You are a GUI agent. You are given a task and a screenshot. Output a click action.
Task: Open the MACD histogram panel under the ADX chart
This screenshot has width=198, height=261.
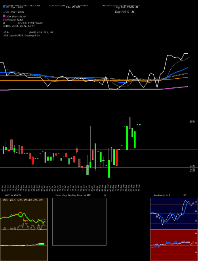(24, 245)
